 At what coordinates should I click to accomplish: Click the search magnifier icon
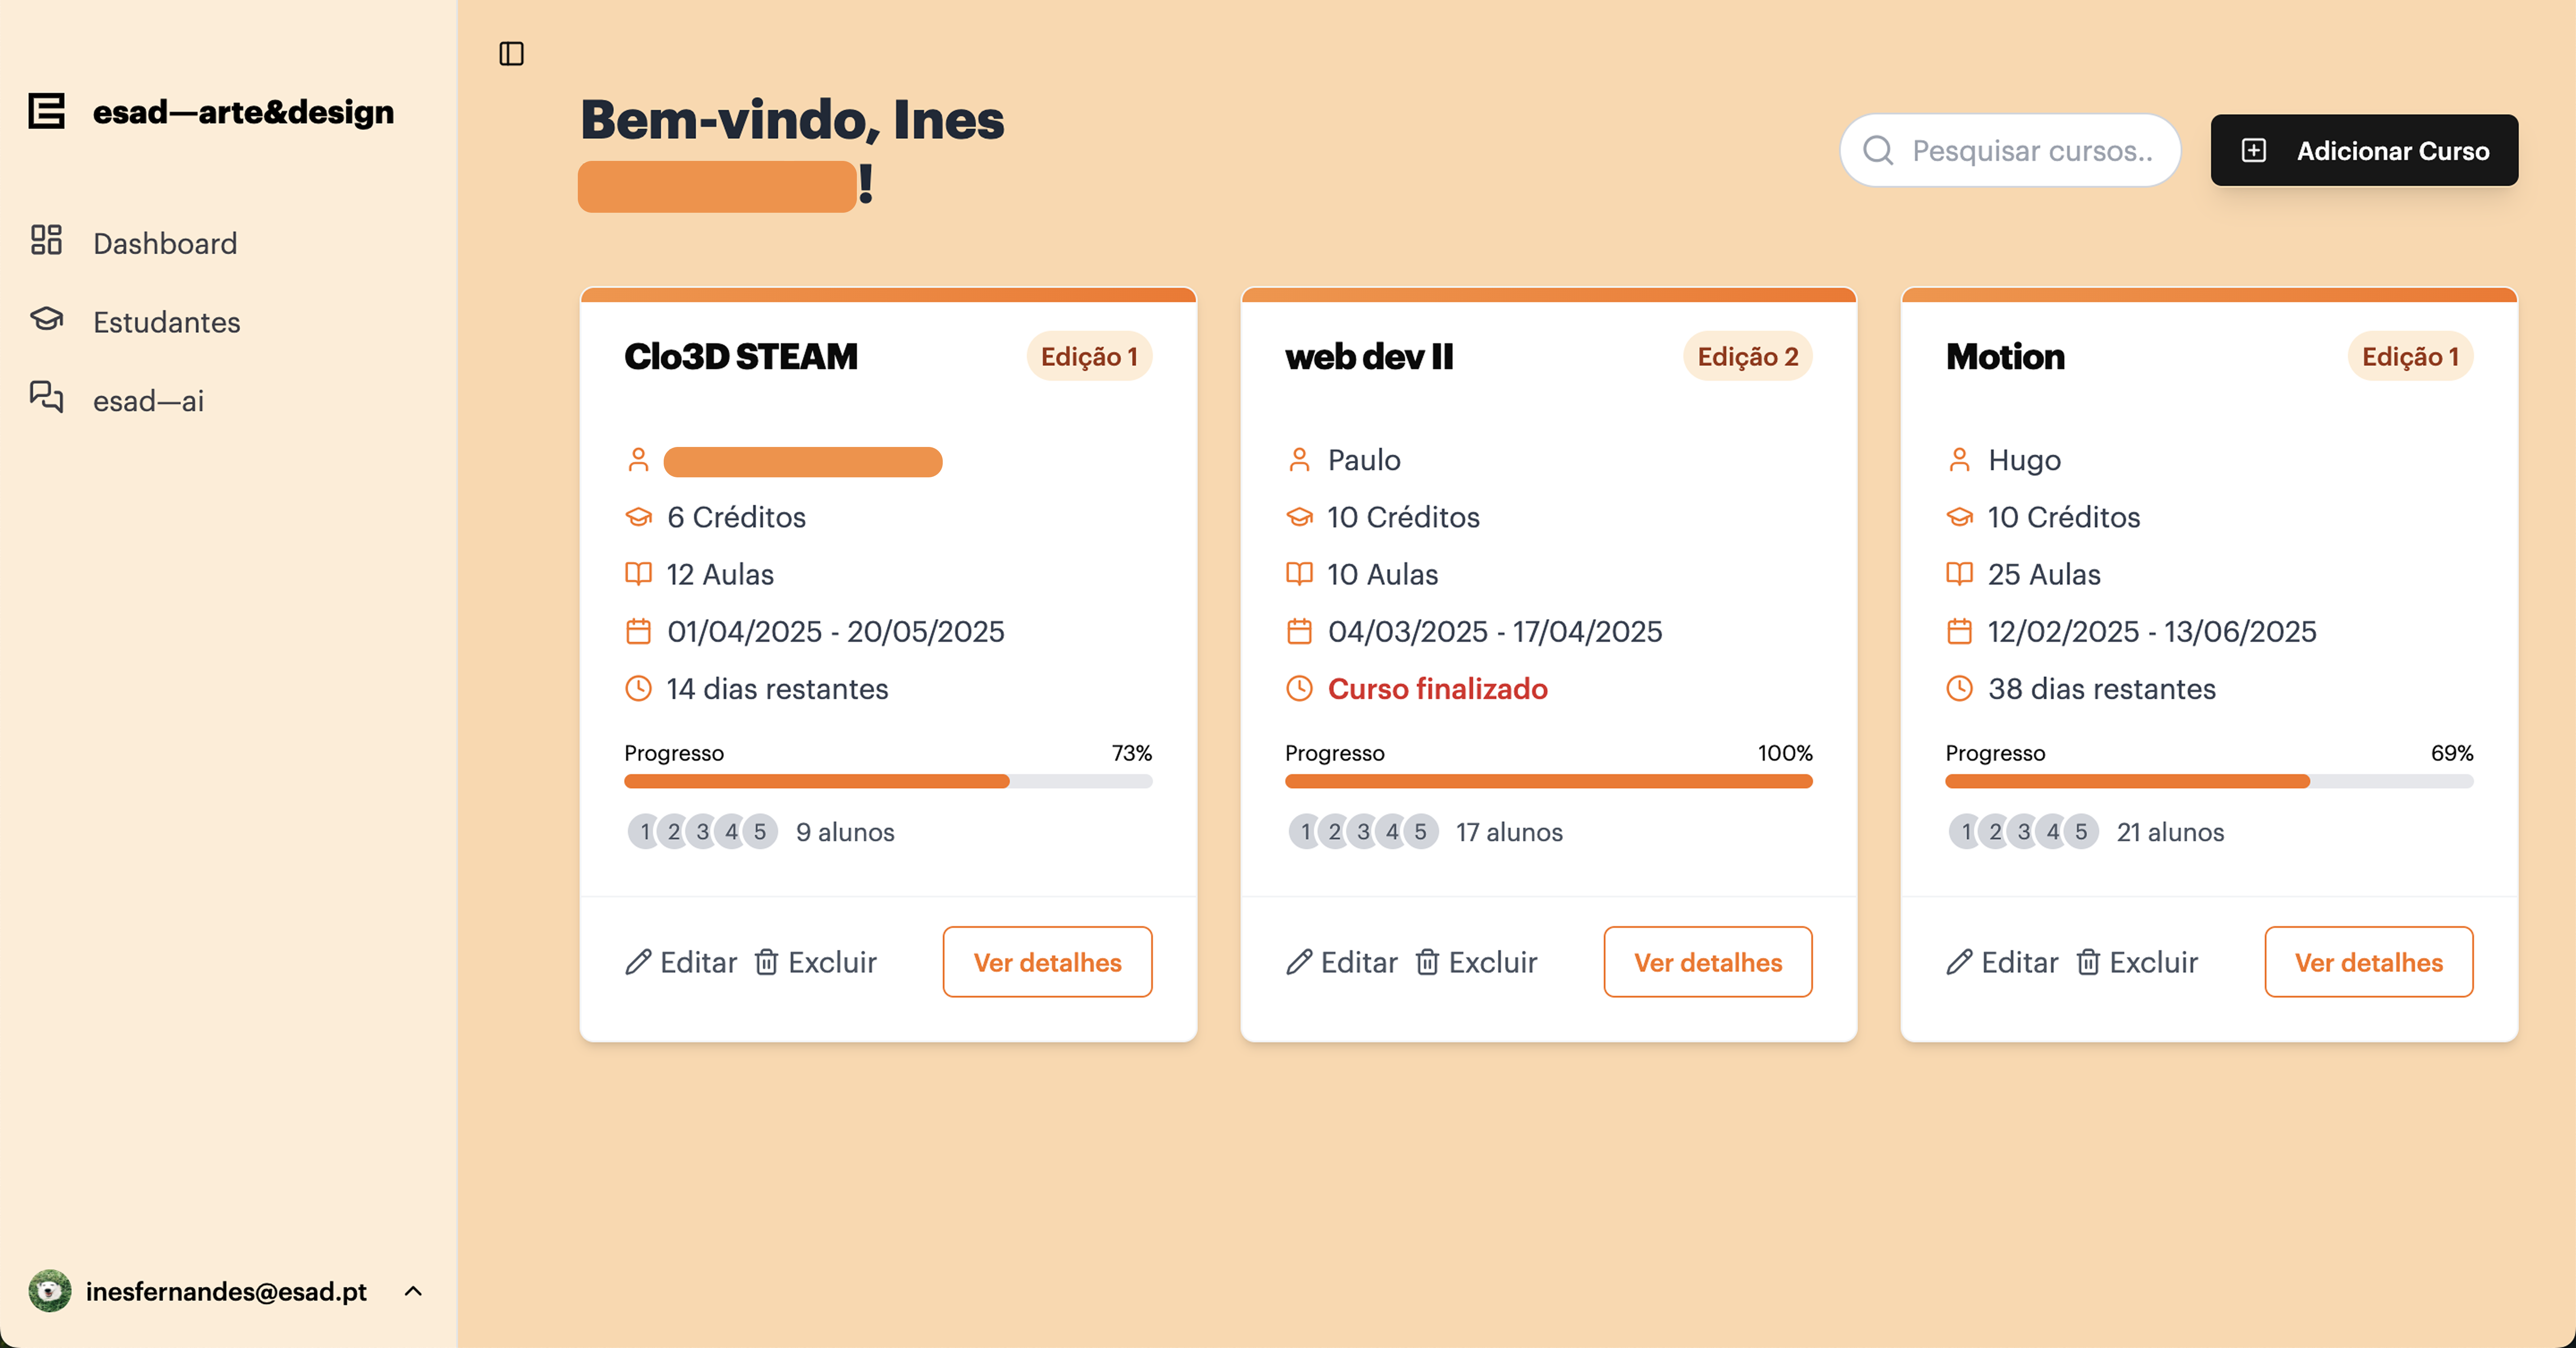1878,151
